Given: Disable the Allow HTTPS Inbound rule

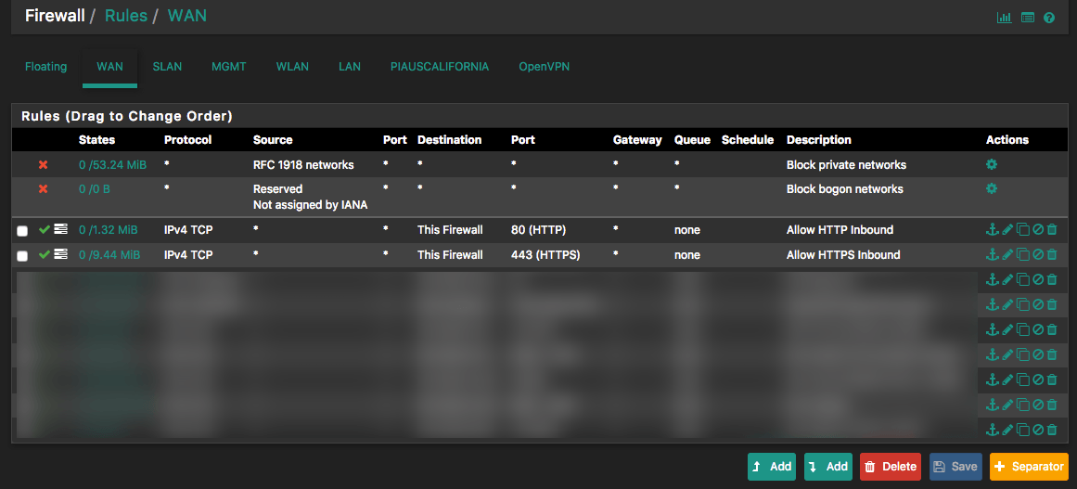Looking at the screenshot, I should (1038, 255).
